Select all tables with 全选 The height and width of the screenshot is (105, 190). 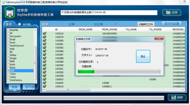click(15, 87)
